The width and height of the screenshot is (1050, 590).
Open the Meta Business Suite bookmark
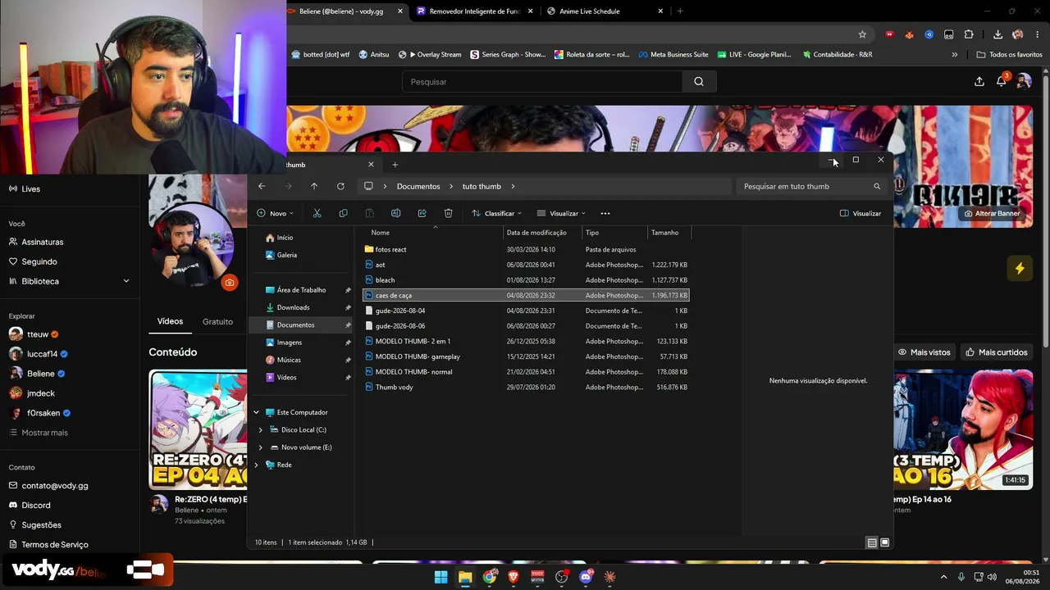673,55
